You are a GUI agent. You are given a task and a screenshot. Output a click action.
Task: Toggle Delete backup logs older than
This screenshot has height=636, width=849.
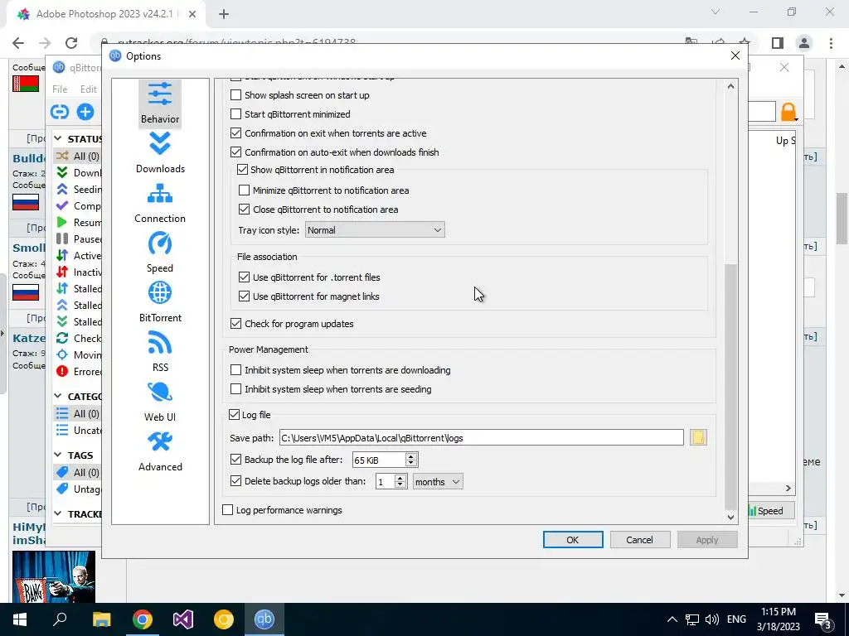[235, 481]
